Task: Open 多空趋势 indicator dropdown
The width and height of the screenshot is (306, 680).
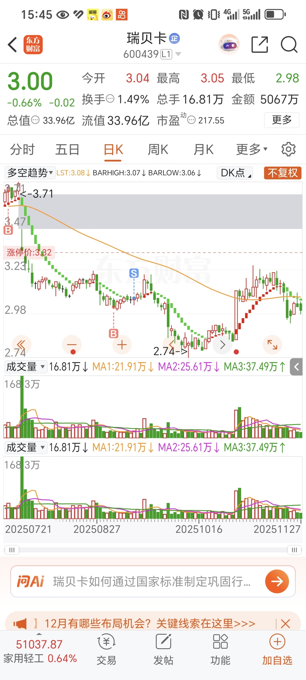Action: (x=30, y=173)
